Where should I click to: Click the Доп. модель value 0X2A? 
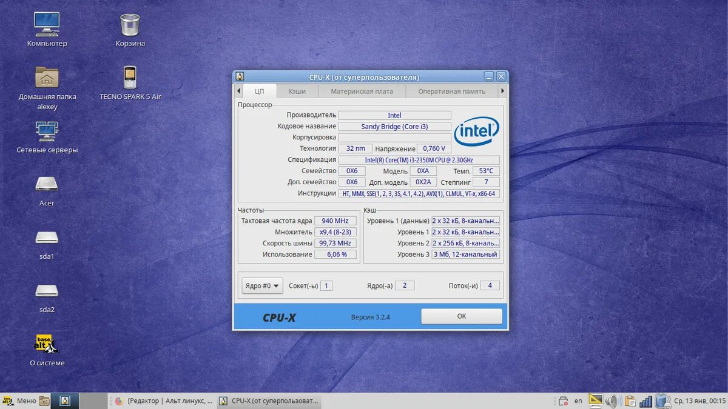[423, 182]
